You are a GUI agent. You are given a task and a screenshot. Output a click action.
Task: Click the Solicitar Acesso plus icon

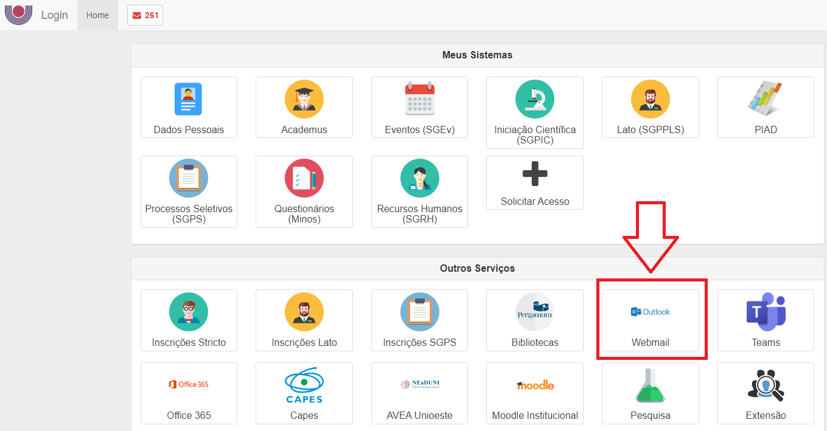(x=534, y=175)
